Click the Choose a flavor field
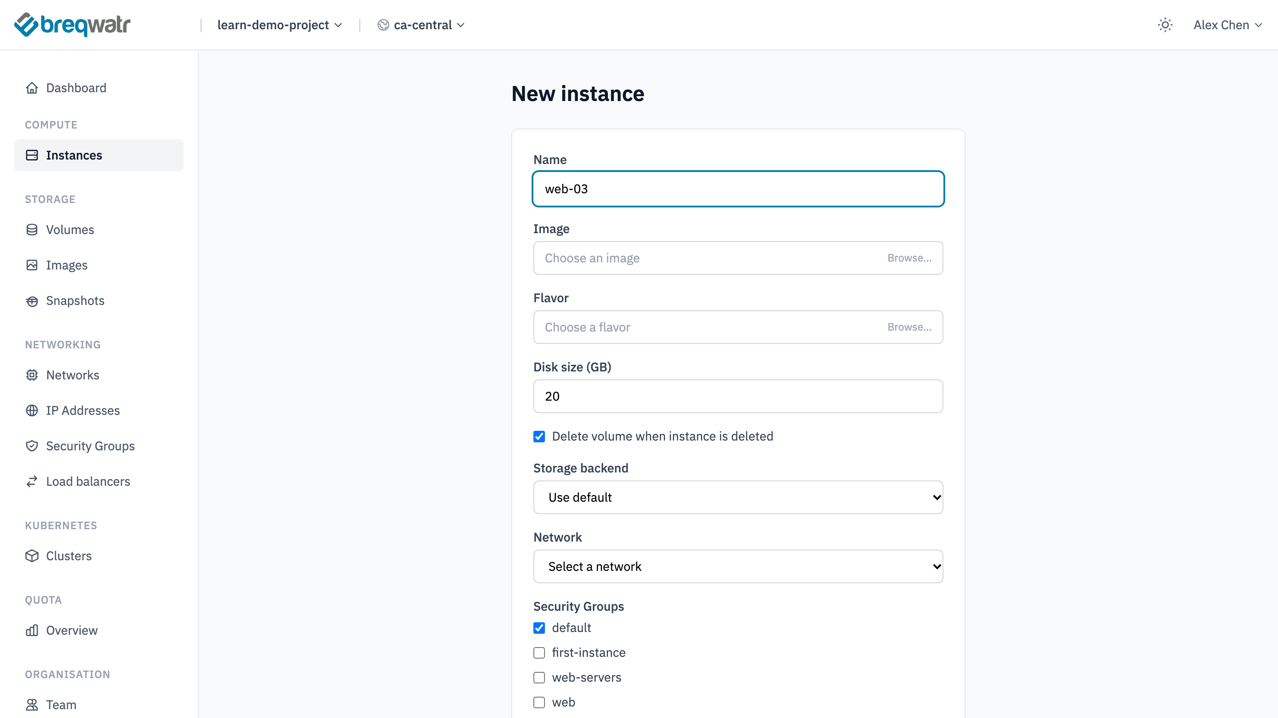This screenshot has width=1278, height=718. [x=738, y=327]
